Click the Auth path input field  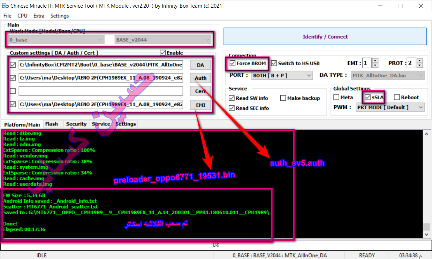(x=101, y=78)
